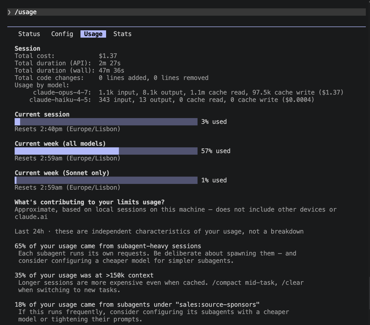The width and height of the screenshot is (370, 325).
Task: Click the 1% used label
Action: (214, 180)
